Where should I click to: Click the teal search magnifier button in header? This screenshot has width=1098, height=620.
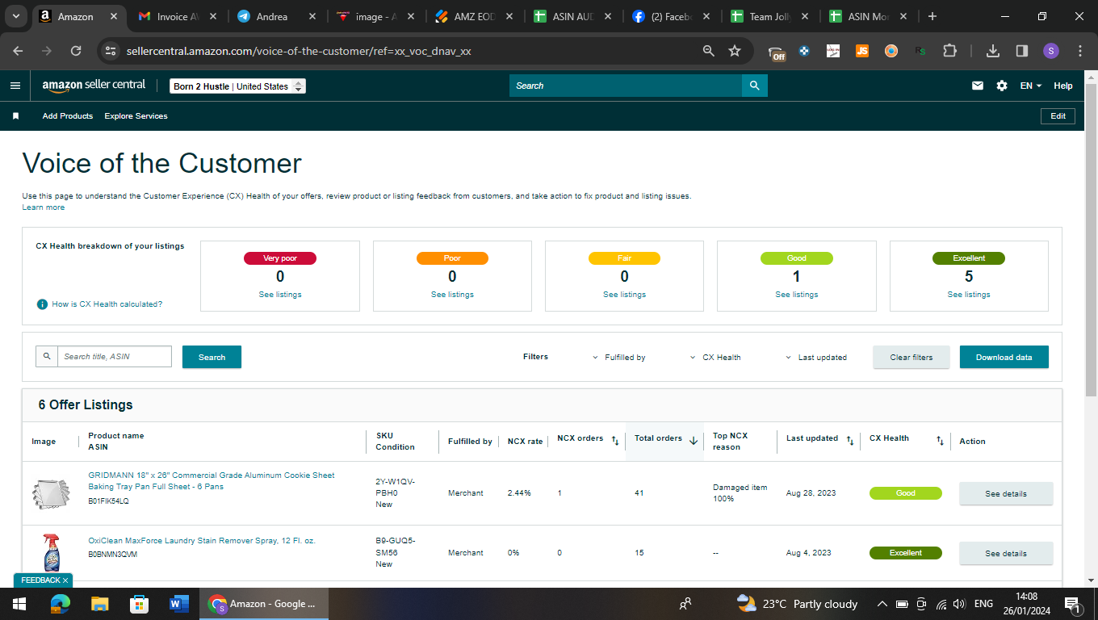tap(754, 86)
